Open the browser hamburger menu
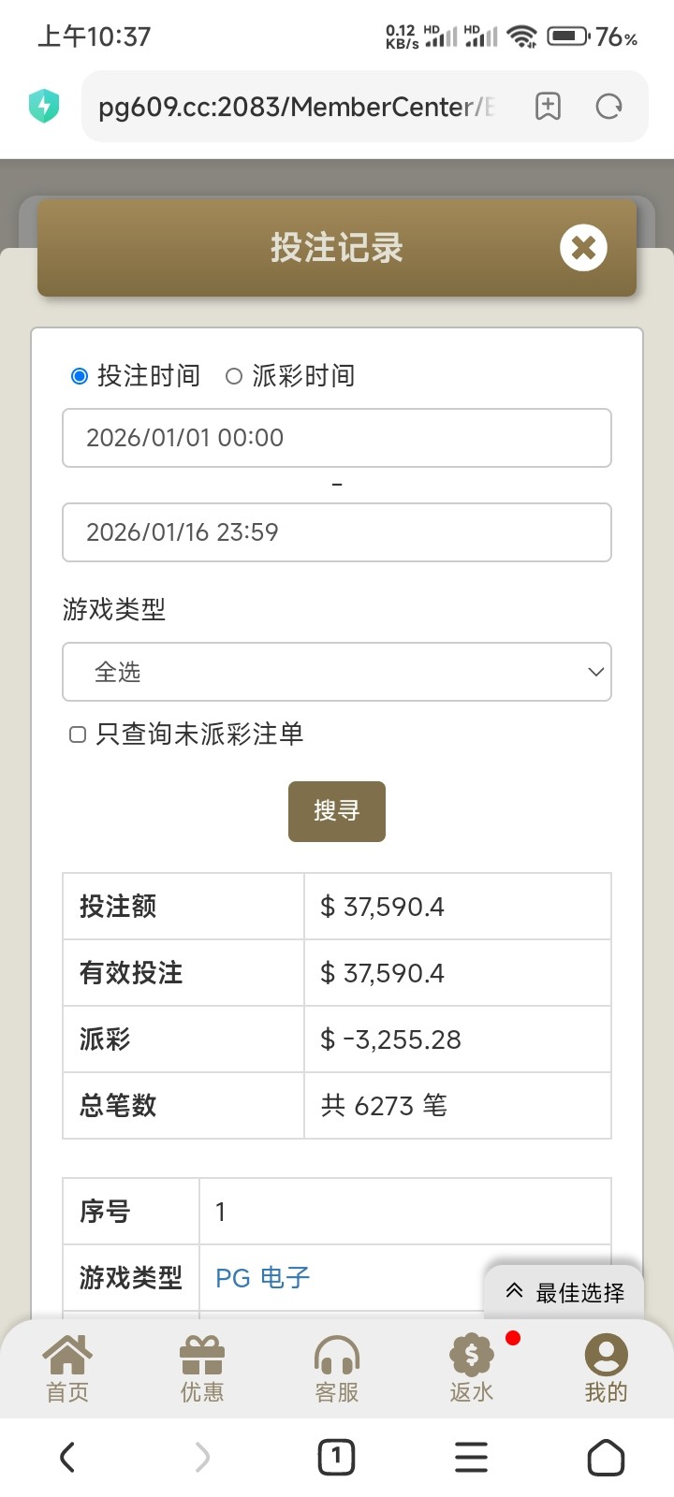Screen dimensions: 674x1497 (x=471, y=1457)
